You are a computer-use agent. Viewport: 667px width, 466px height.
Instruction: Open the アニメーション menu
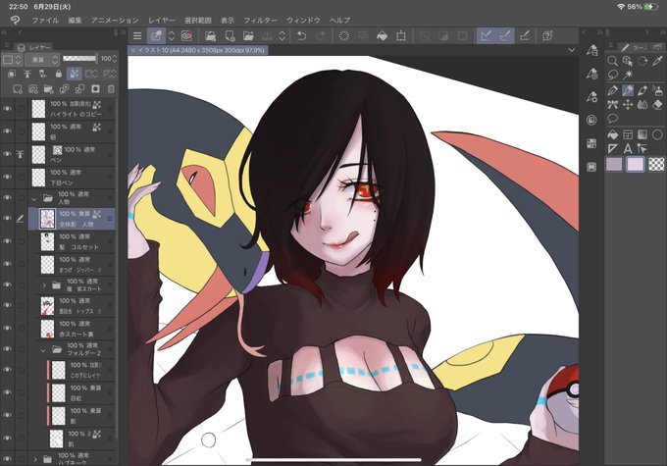click(x=115, y=20)
